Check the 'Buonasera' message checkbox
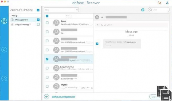The width and height of the screenshot is (172, 101). (x=47, y=77)
